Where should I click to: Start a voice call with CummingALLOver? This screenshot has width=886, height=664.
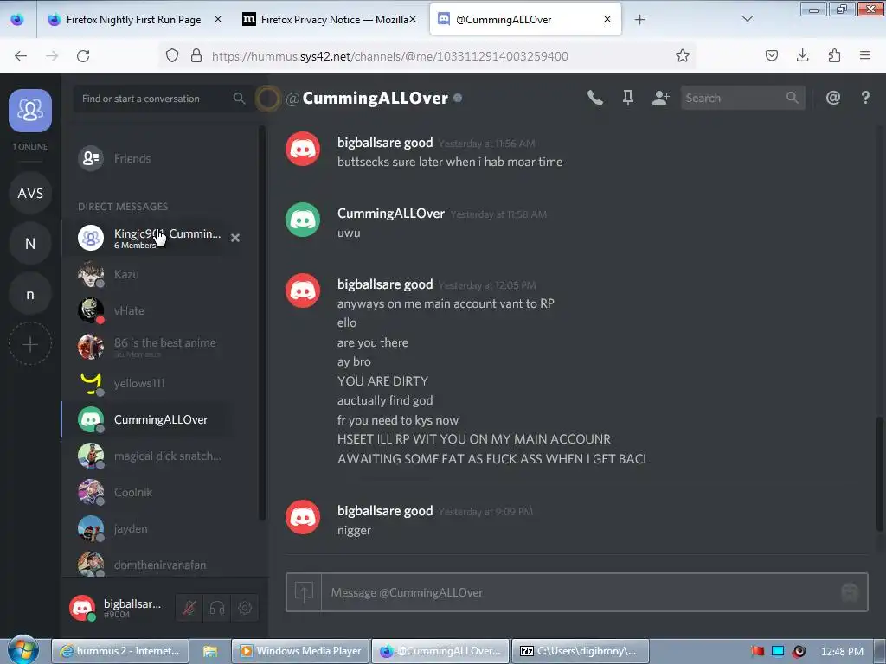point(594,99)
